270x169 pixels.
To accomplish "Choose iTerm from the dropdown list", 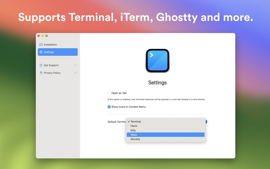I will pos(166,126).
